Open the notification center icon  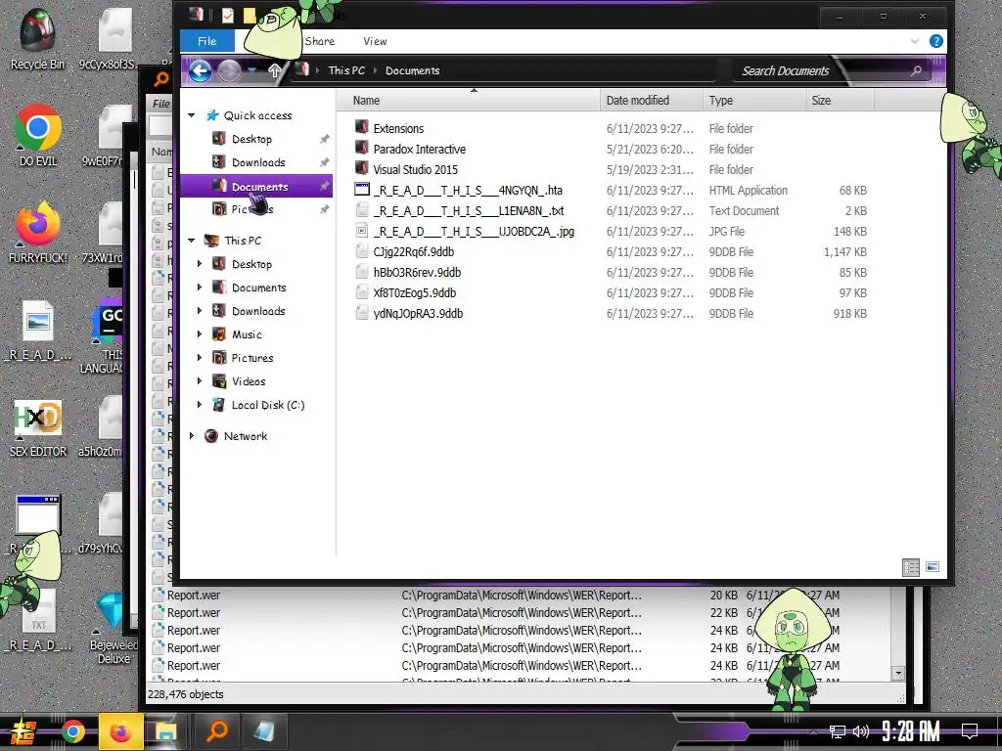point(970,731)
